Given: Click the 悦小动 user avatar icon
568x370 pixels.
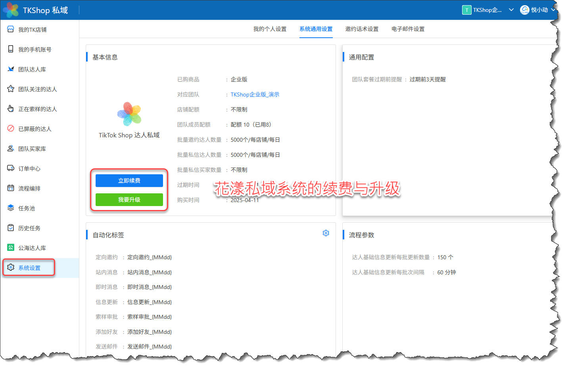Looking at the screenshot, I should [x=524, y=10].
